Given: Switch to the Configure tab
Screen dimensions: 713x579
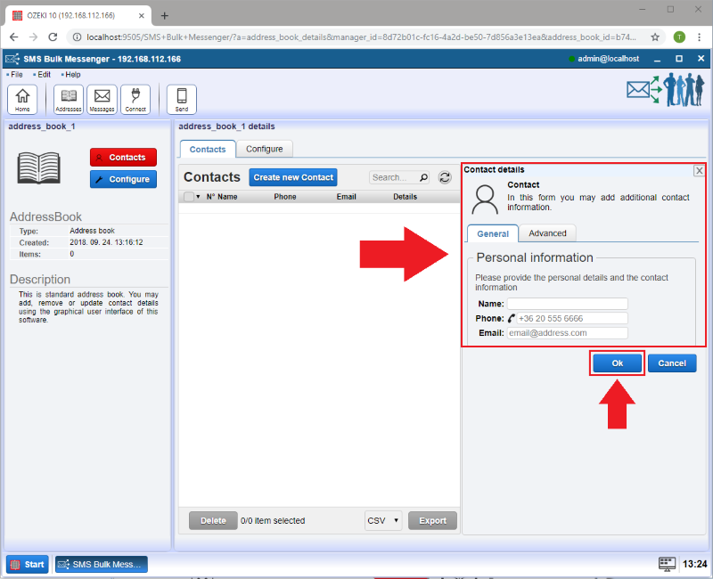Looking at the screenshot, I should 264,150.
